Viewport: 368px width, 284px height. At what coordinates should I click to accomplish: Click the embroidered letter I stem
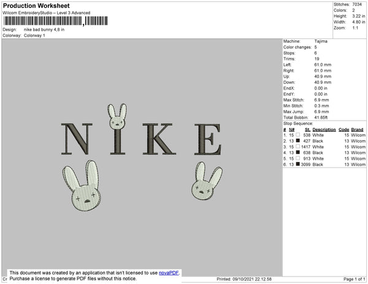118,142
